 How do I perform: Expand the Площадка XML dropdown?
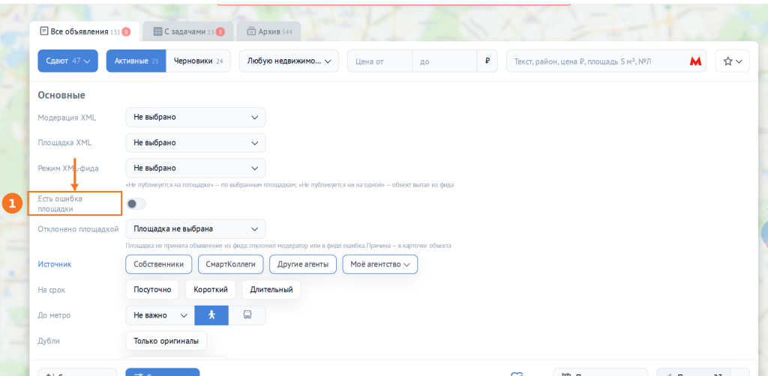(x=196, y=143)
